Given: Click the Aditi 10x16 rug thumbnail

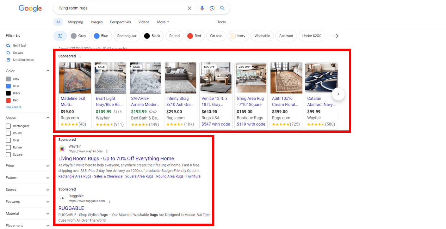Looking at the screenshot, I should 287,78.
